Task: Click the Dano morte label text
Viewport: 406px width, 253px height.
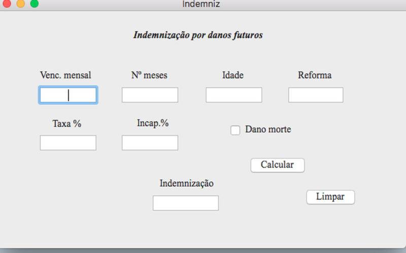Action: [x=268, y=129]
